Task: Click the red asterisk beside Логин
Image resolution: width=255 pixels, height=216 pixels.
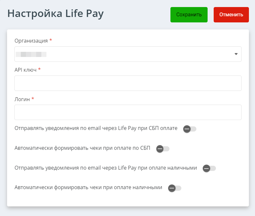Action: point(33,99)
